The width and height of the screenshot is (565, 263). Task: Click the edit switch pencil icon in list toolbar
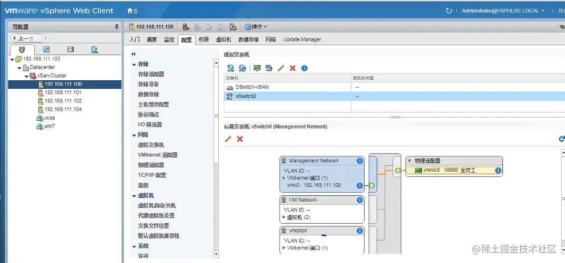[x=281, y=68]
